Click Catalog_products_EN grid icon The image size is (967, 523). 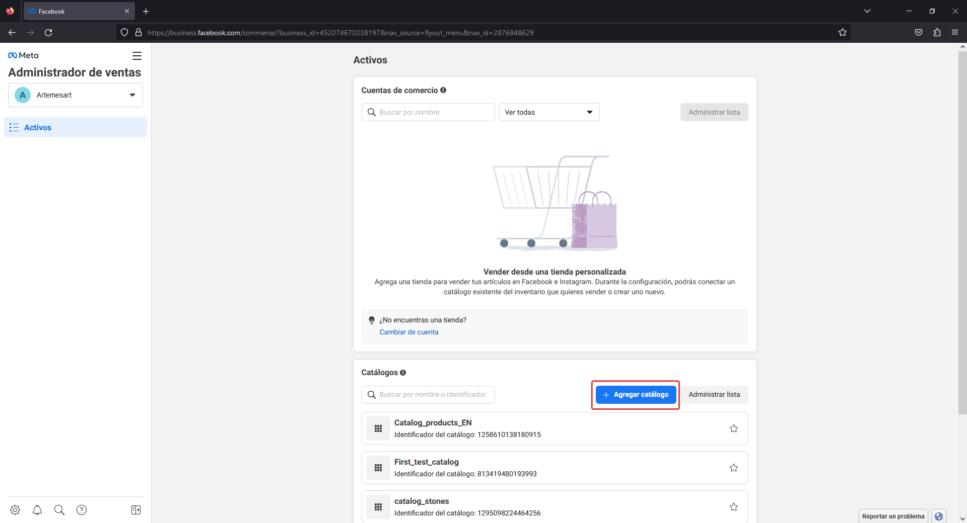click(x=378, y=428)
